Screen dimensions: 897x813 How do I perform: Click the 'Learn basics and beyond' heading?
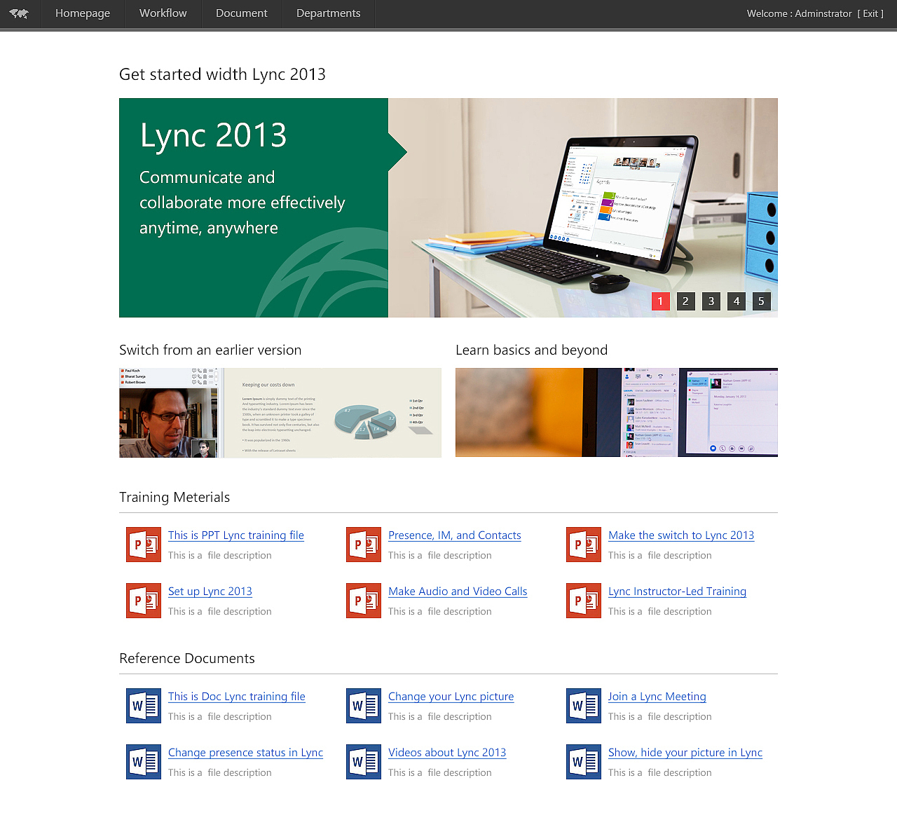532,350
